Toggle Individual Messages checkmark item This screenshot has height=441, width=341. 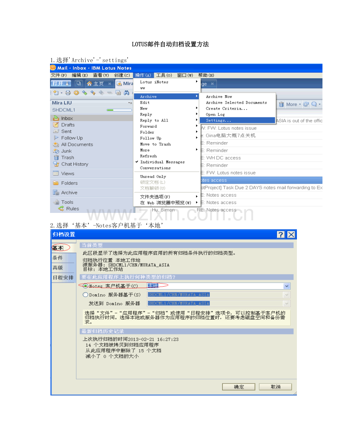pyautogui.click(x=162, y=162)
